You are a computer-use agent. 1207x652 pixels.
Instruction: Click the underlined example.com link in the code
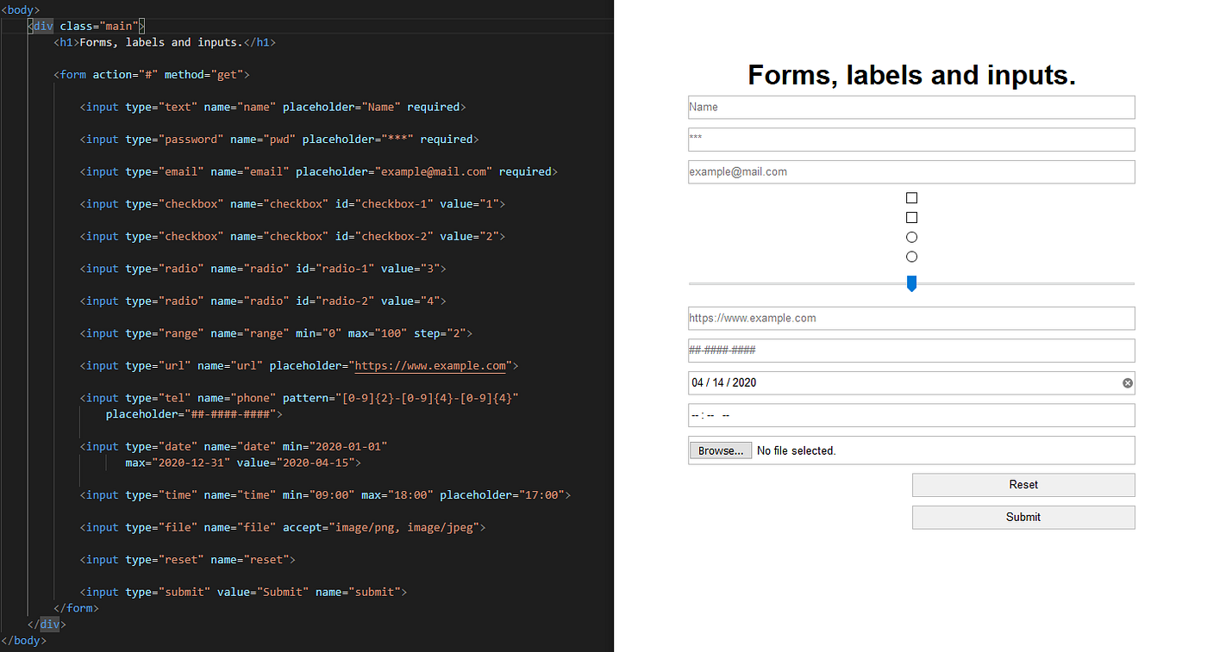click(x=430, y=365)
